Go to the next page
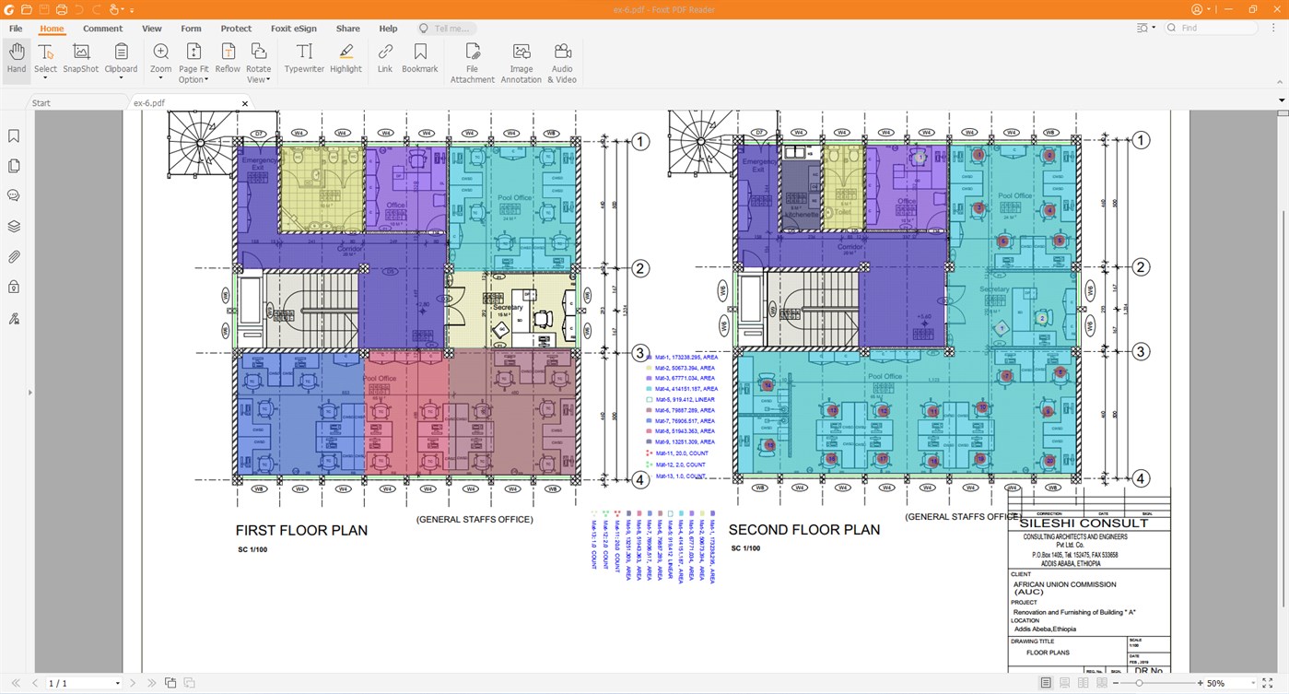The width and height of the screenshot is (1289, 694). (x=134, y=683)
